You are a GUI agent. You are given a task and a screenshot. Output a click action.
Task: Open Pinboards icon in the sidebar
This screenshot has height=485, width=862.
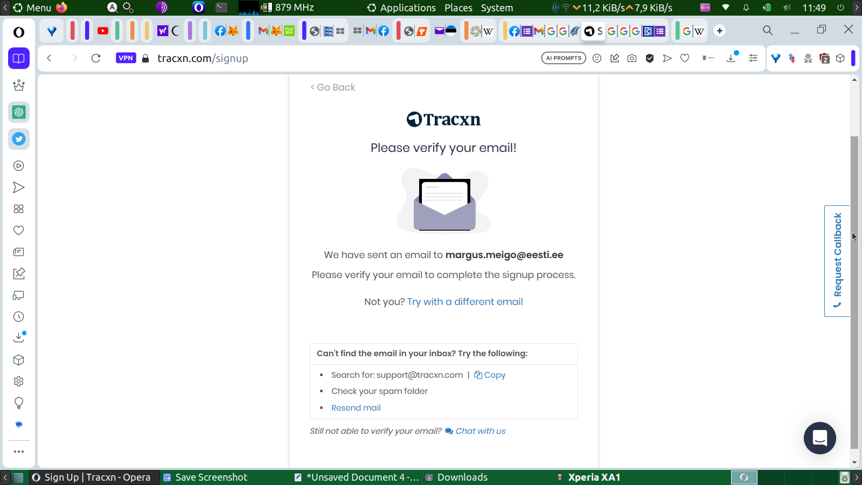(x=19, y=274)
